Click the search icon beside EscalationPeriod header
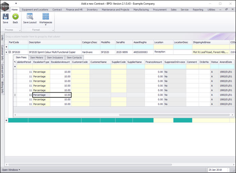This screenshot has height=173, width=236. click(x=15, y=62)
